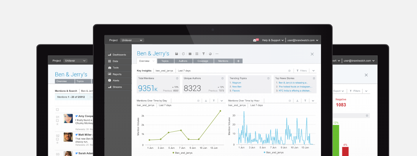Open the Help & Support dropdown in center window

(x=273, y=40)
